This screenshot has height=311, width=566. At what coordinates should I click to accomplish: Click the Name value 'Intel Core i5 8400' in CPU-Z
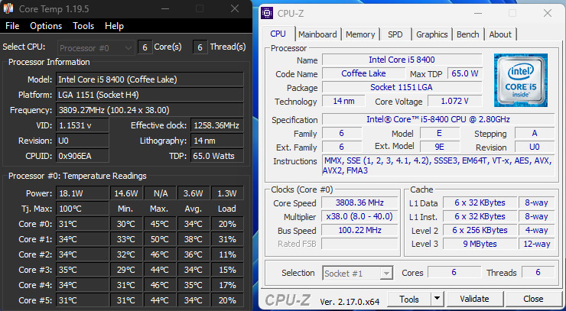(x=402, y=60)
